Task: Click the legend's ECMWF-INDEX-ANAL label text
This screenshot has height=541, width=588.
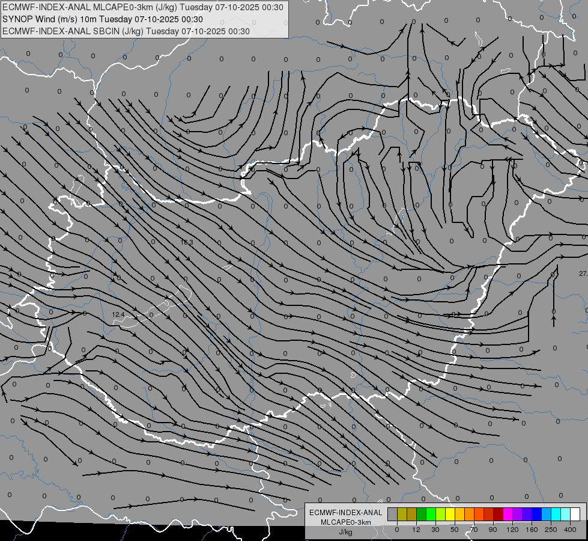Action: [345, 513]
